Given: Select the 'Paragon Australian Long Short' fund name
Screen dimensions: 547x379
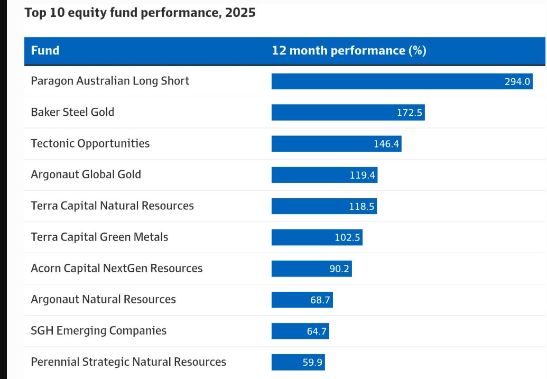Looking at the screenshot, I should click(x=110, y=81).
